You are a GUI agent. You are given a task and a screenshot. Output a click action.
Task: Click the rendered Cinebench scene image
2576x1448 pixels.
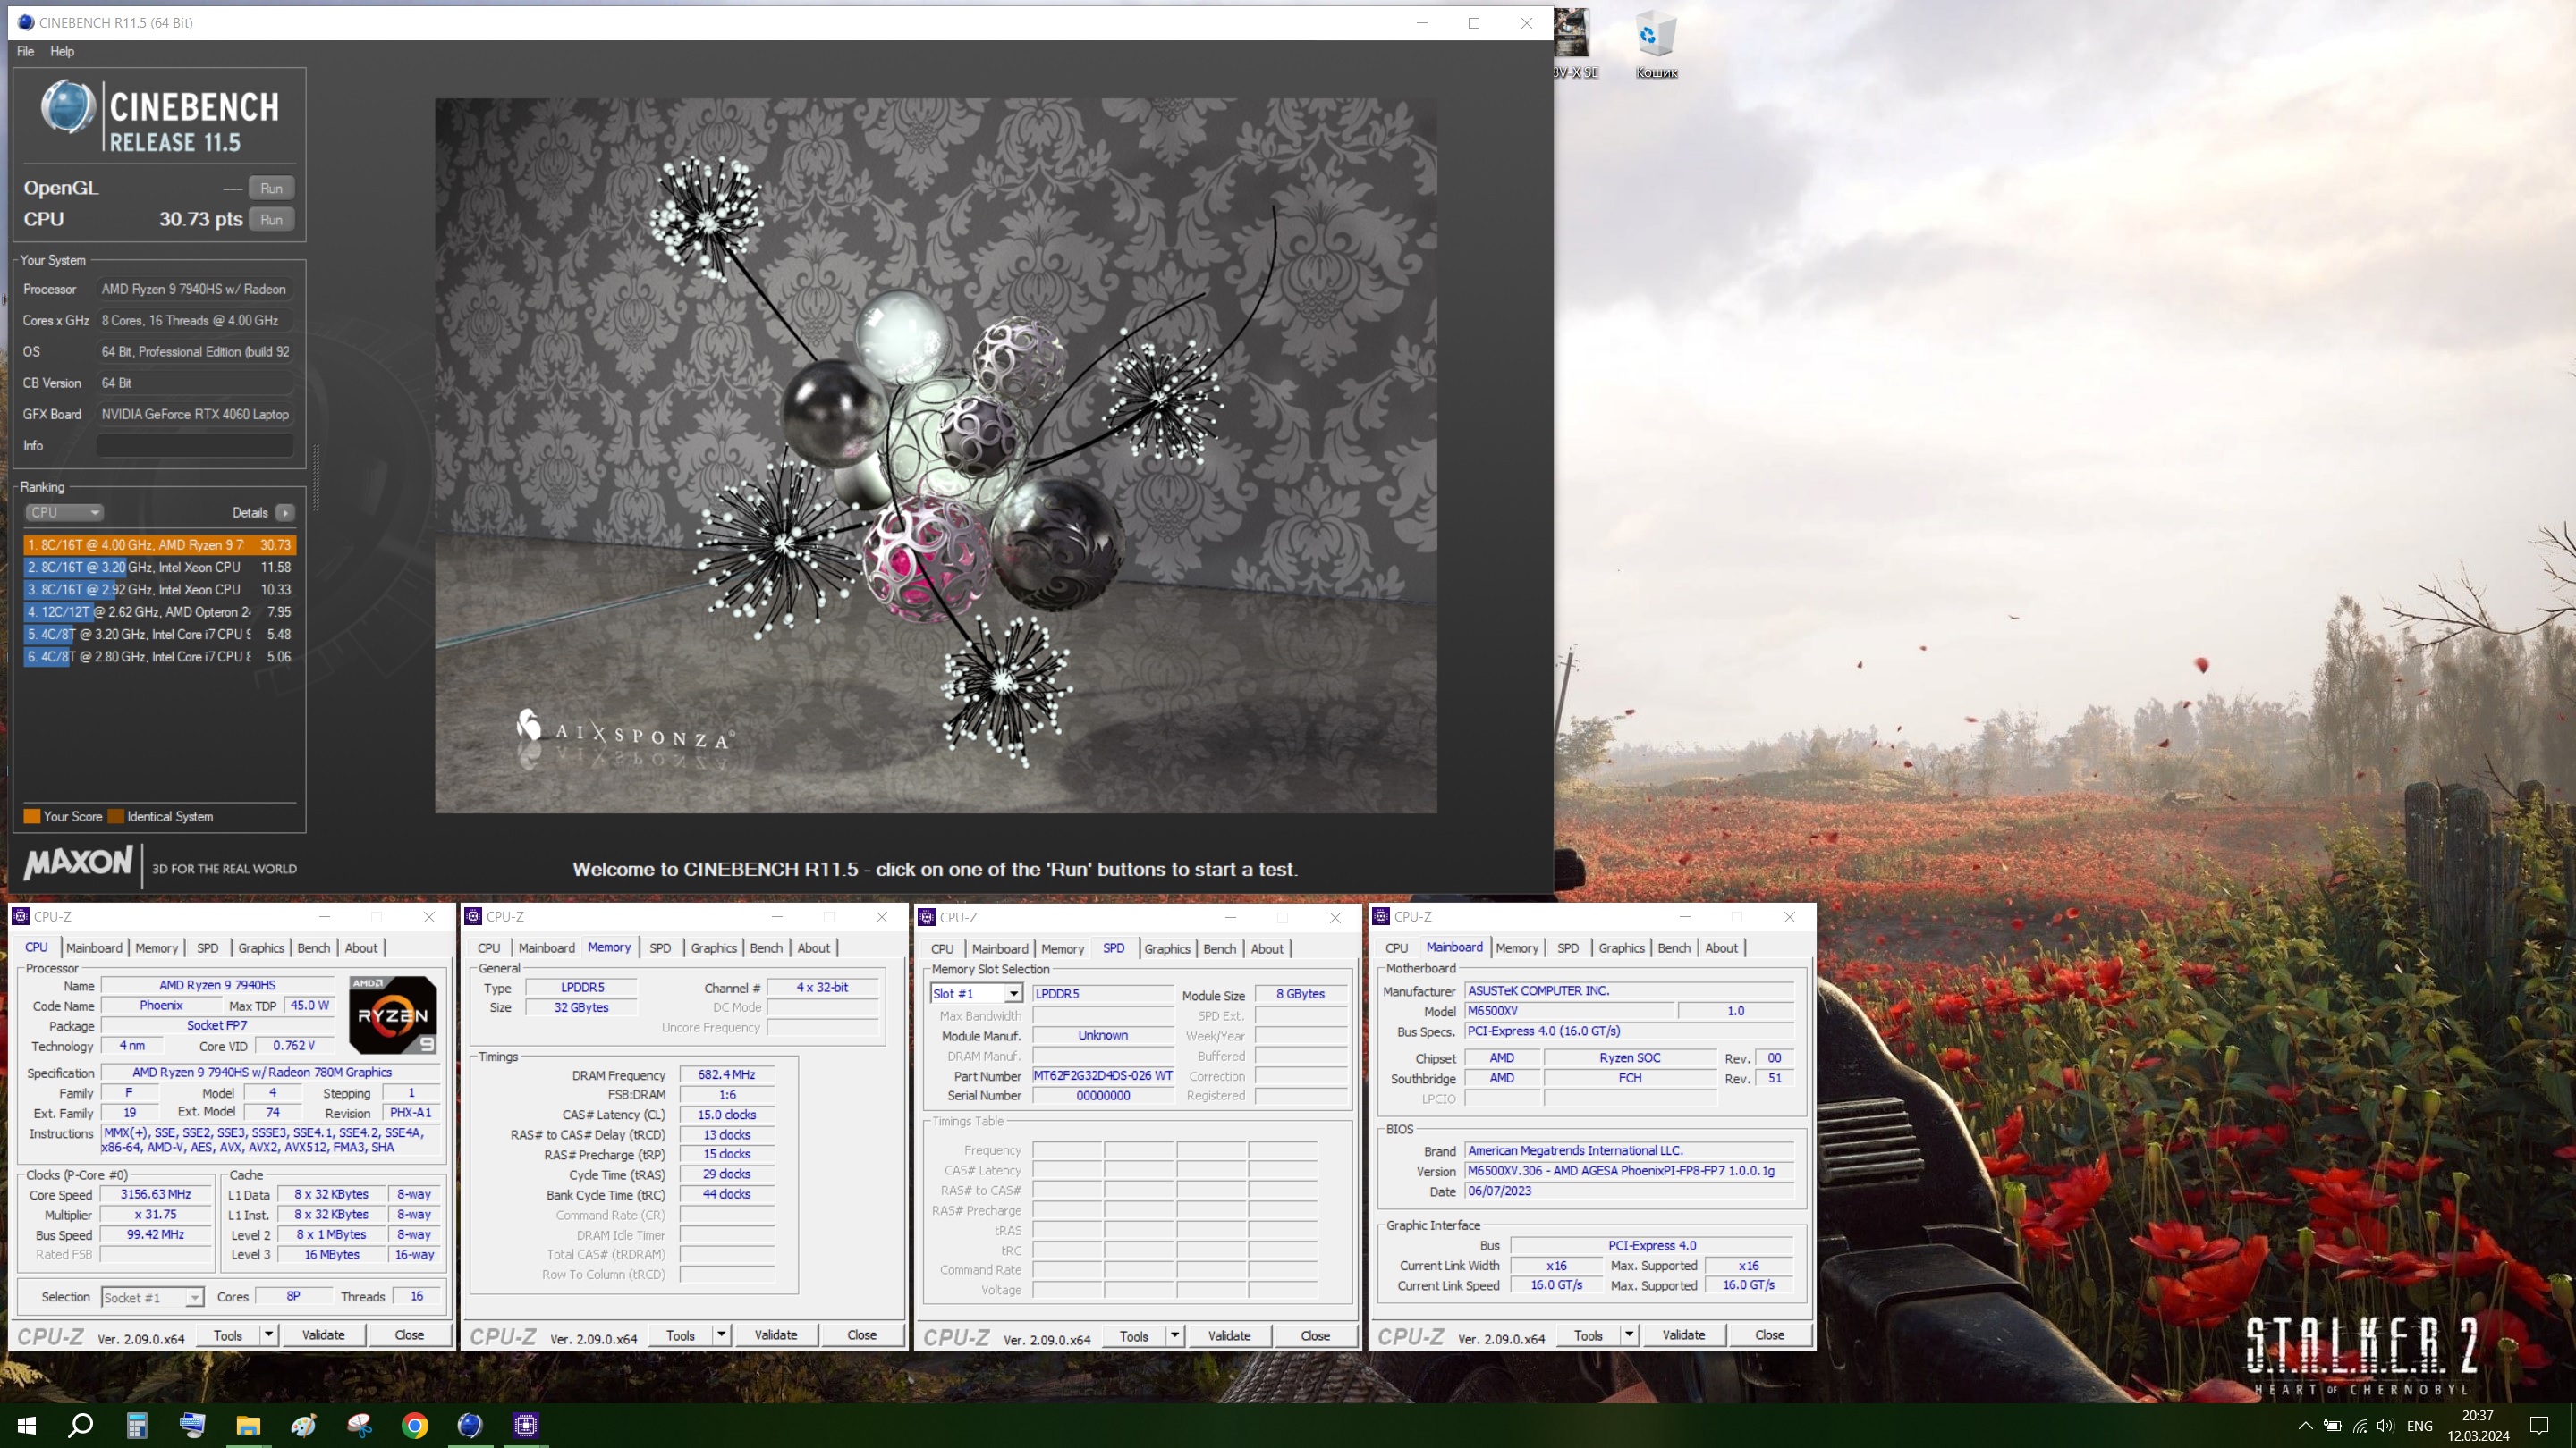(x=936, y=456)
